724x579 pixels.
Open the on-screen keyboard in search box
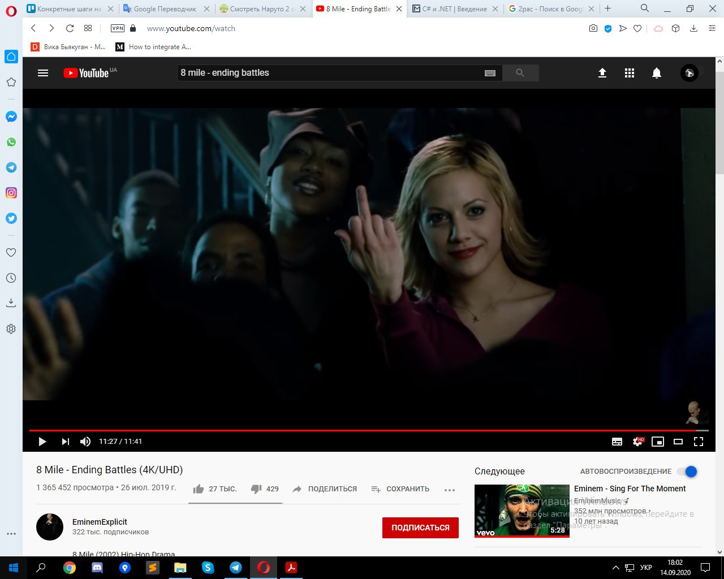click(x=490, y=73)
